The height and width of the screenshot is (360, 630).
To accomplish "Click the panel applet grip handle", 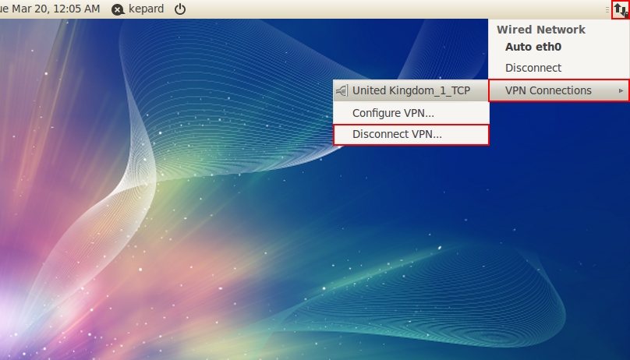I will [607, 9].
